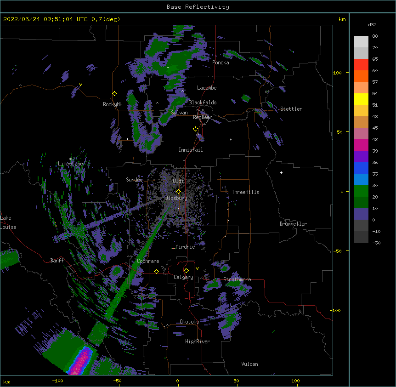Image resolution: width=396 pixels, height=387 pixels.
Task: Click the white asterisk above Limestone
Action: [x=70, y=159]
